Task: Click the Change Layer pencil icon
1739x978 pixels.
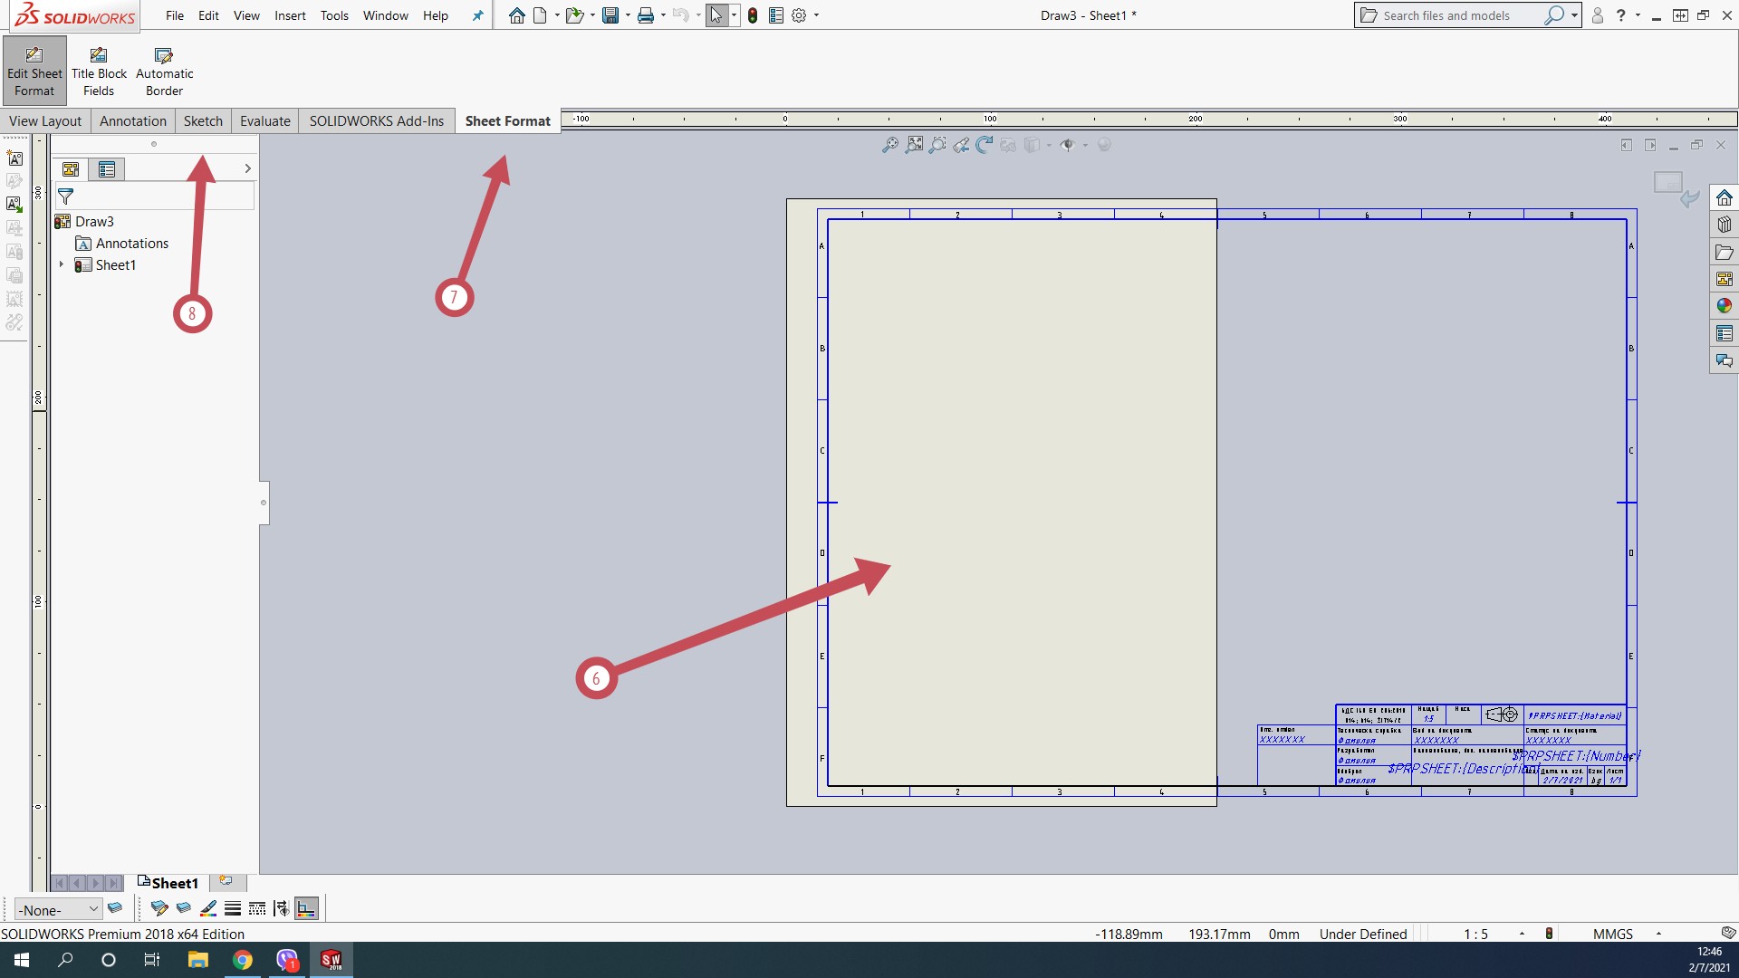Action: coord(159,908)
